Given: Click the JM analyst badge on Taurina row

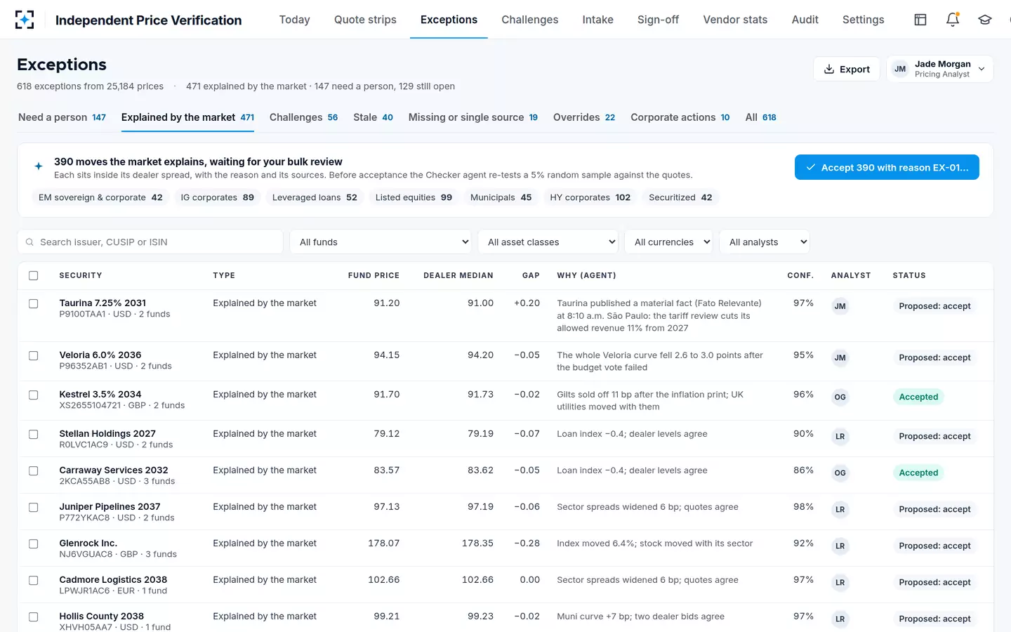Looking at the screenshot, I should click(840, 306).
